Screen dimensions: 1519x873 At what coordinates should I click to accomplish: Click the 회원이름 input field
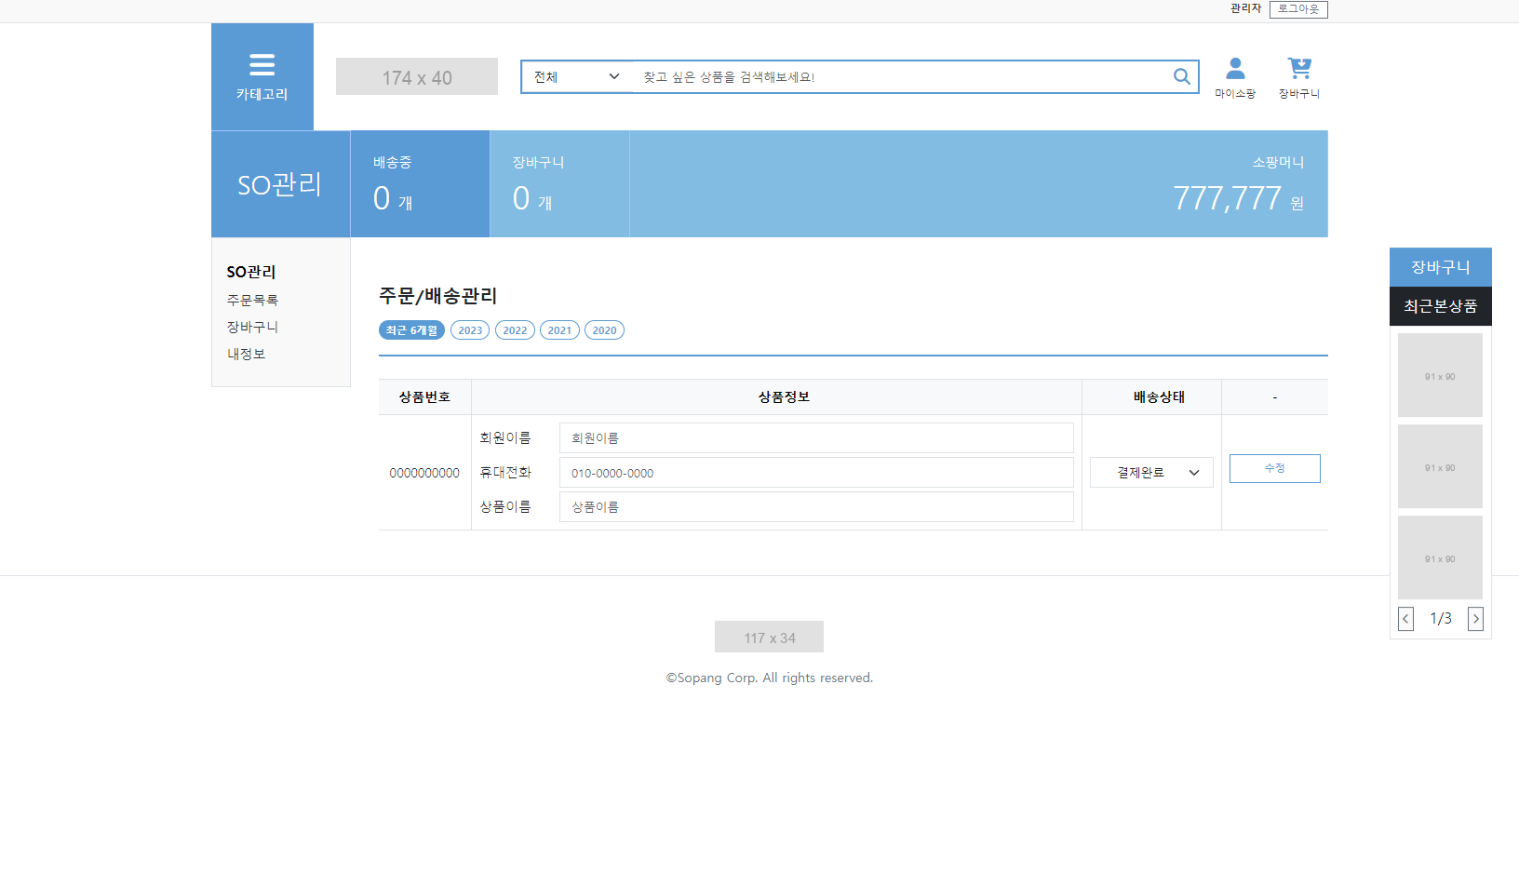pos(816,437)
